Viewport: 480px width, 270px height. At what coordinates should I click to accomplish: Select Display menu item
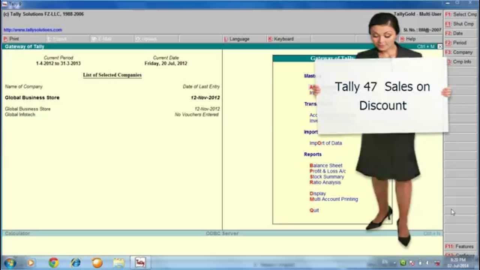click(x=318, y=193)
